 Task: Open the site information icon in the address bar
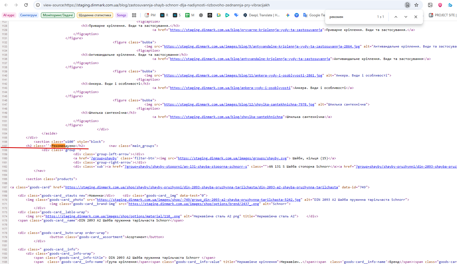[38, 5]
